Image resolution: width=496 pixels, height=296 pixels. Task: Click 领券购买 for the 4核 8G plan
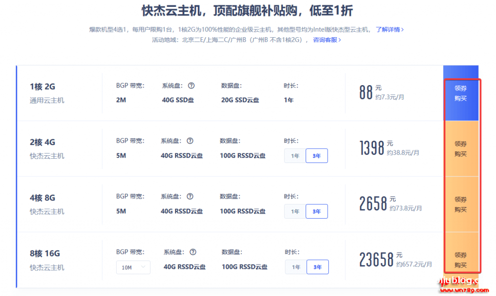pyautogui.click(x=461, y=205)
